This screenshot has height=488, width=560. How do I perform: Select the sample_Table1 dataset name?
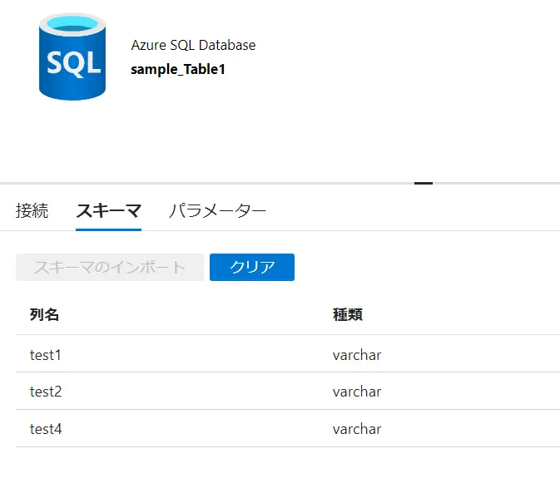pyautogui.click(x=178, y=69)
